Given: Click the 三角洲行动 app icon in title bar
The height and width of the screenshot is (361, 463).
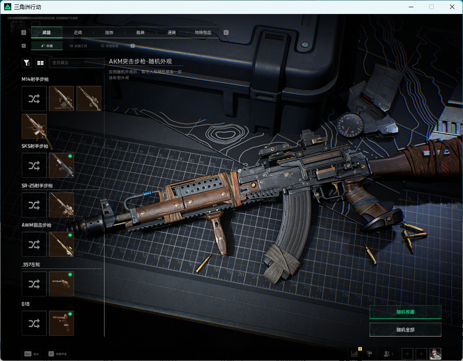Looking at the screenshot, I should 7,7.
